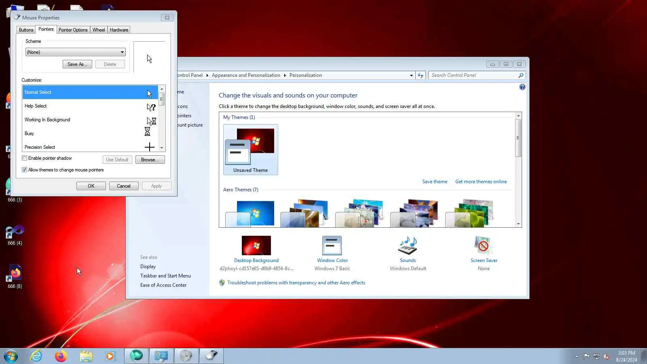Click the Customize list scroll-up arrow
This screenshot has width=647, height=364.
point(162,89)
